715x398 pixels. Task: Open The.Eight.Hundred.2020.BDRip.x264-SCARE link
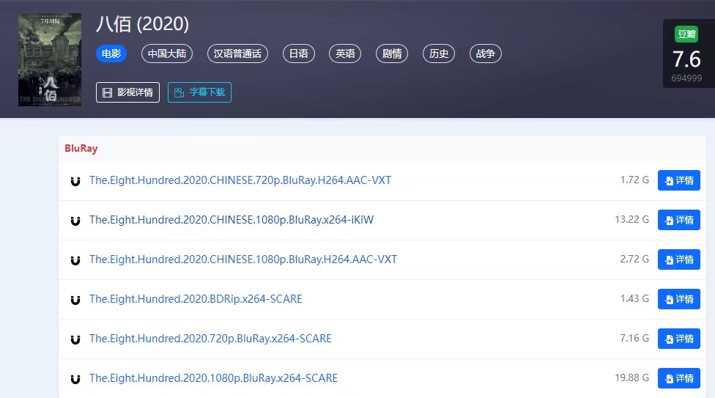(x=196, y=299)
